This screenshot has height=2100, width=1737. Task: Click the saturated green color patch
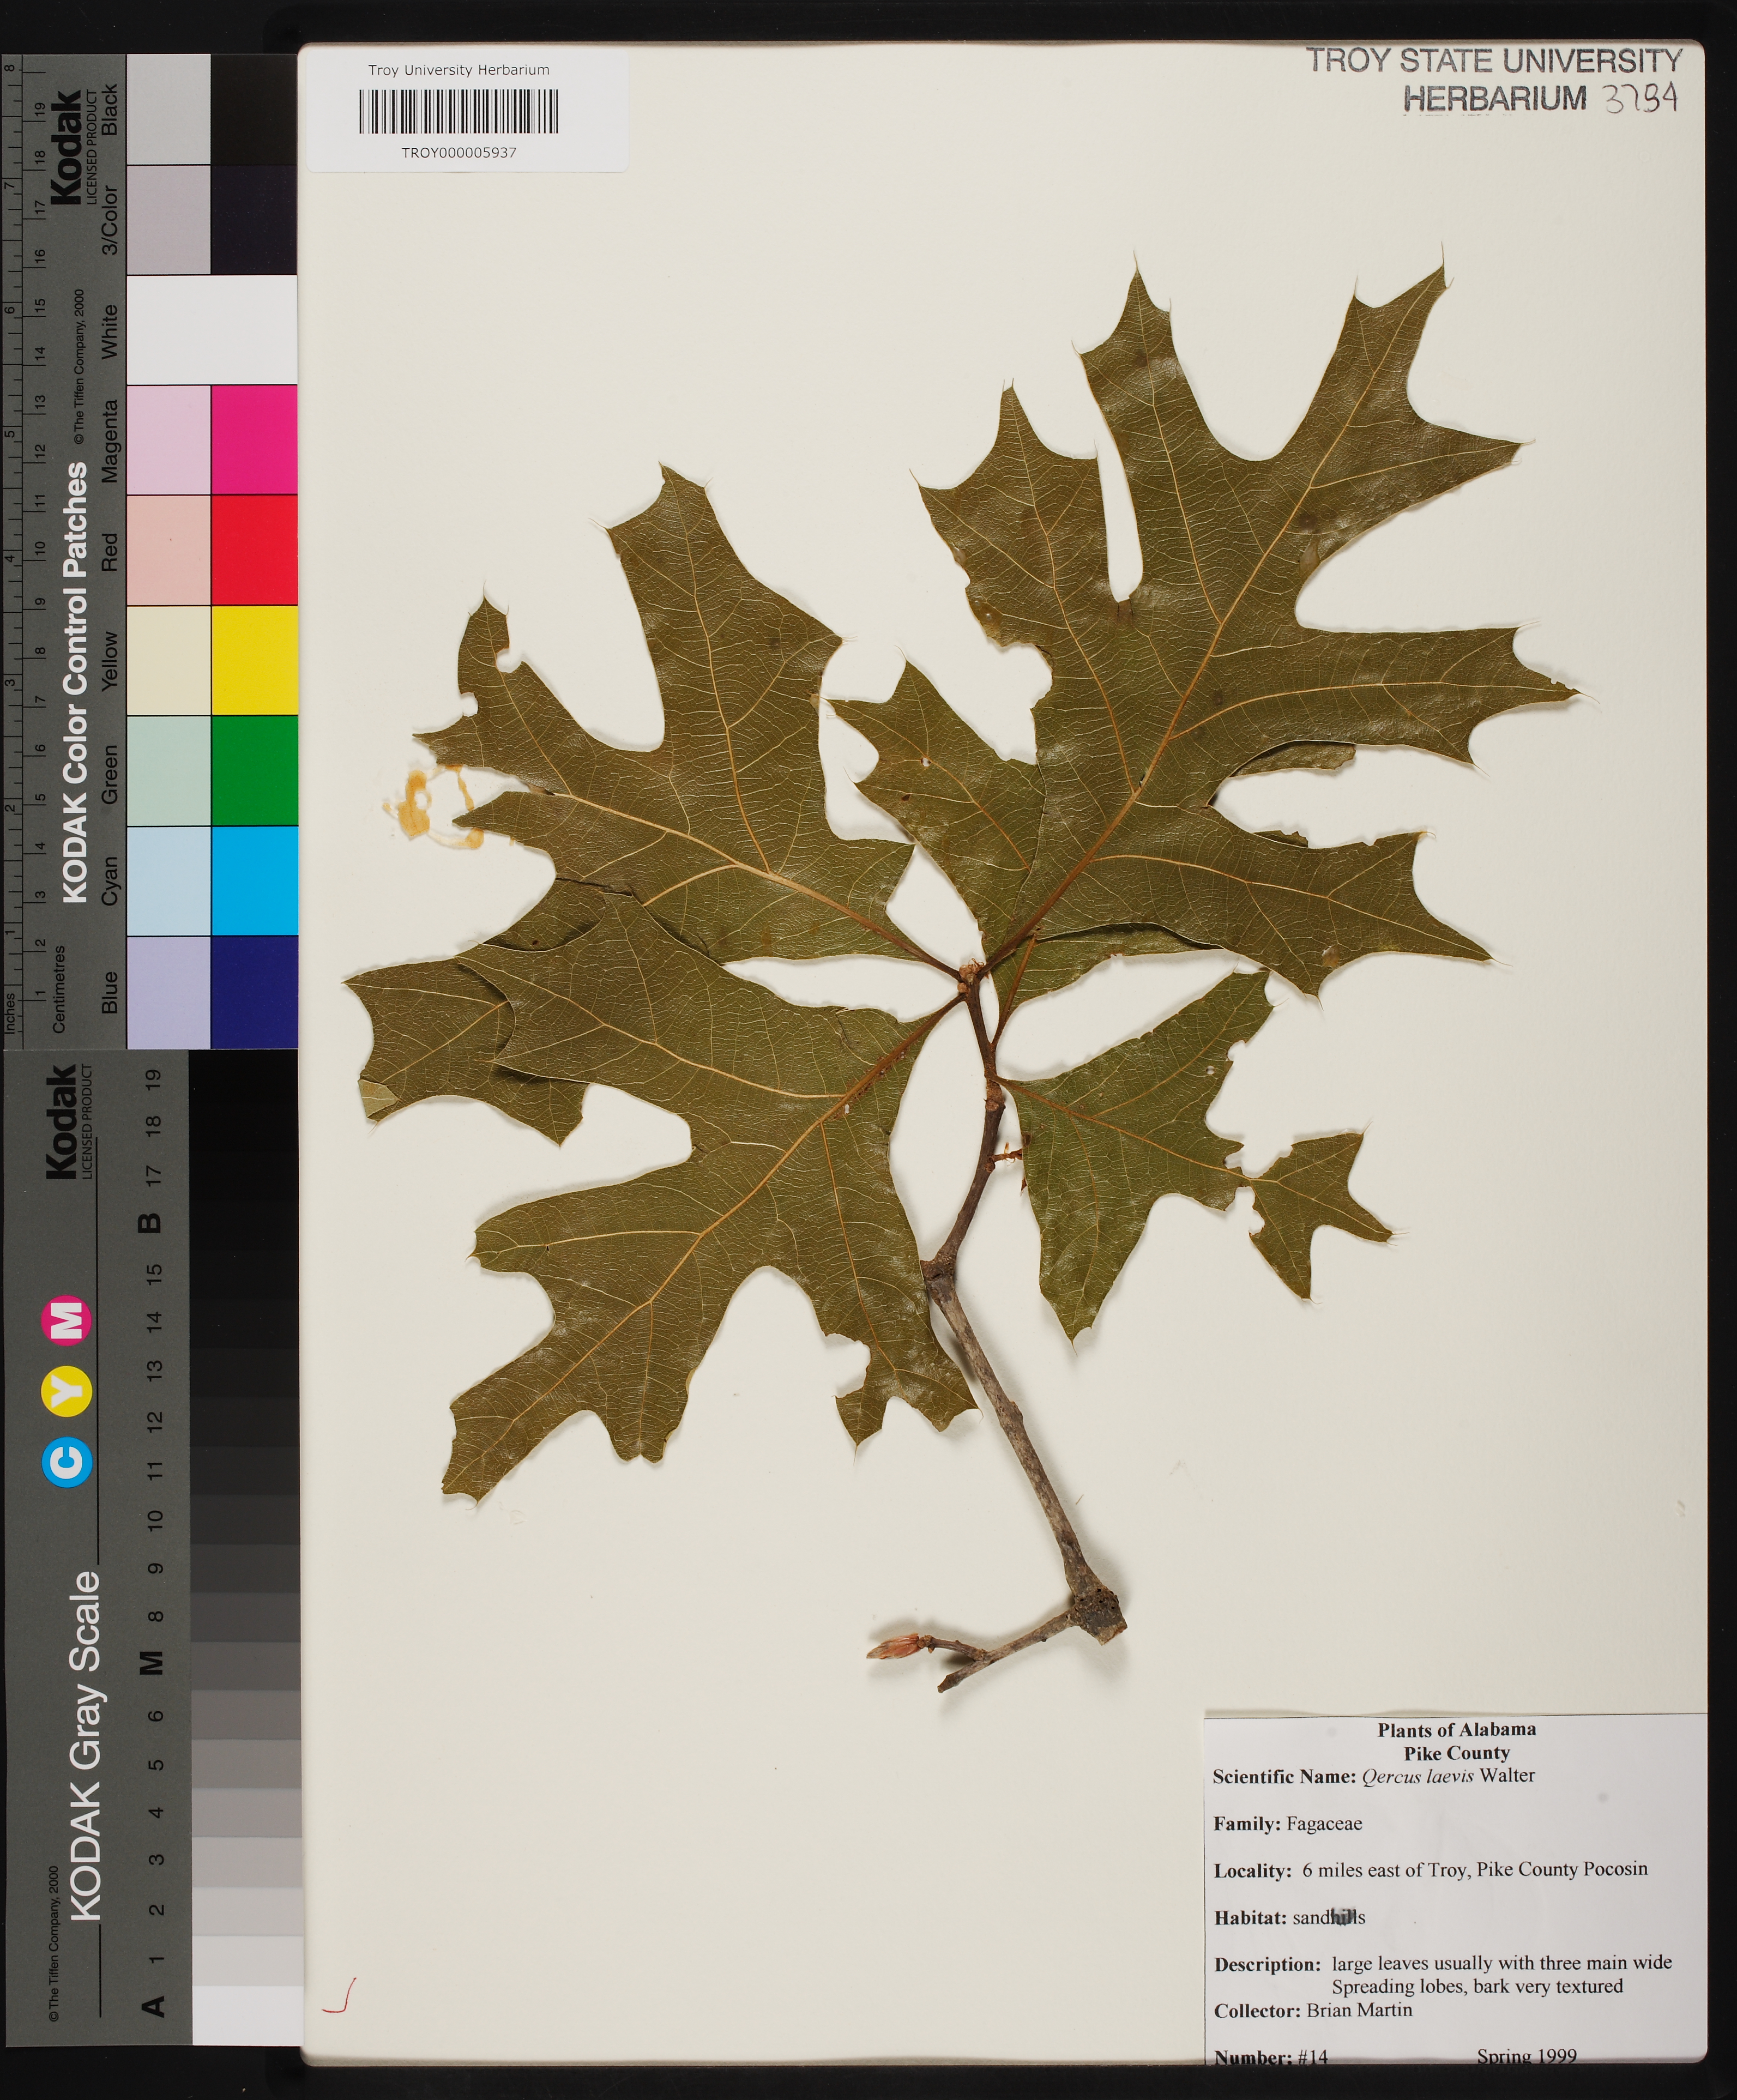tap(254, 770)
